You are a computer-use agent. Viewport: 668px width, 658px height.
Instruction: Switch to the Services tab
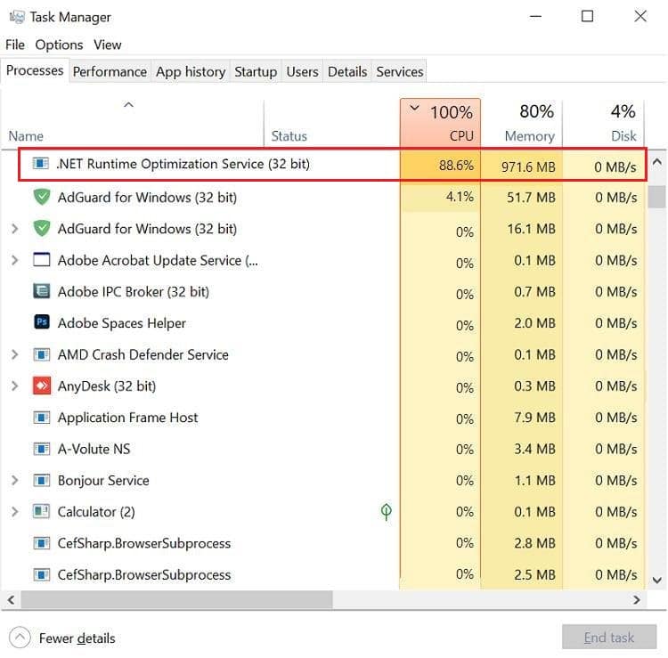(x=400, y=71)
